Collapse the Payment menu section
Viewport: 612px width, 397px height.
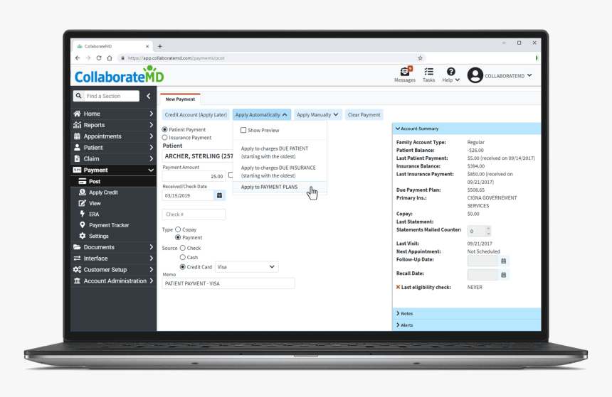[x=151, y=170]
